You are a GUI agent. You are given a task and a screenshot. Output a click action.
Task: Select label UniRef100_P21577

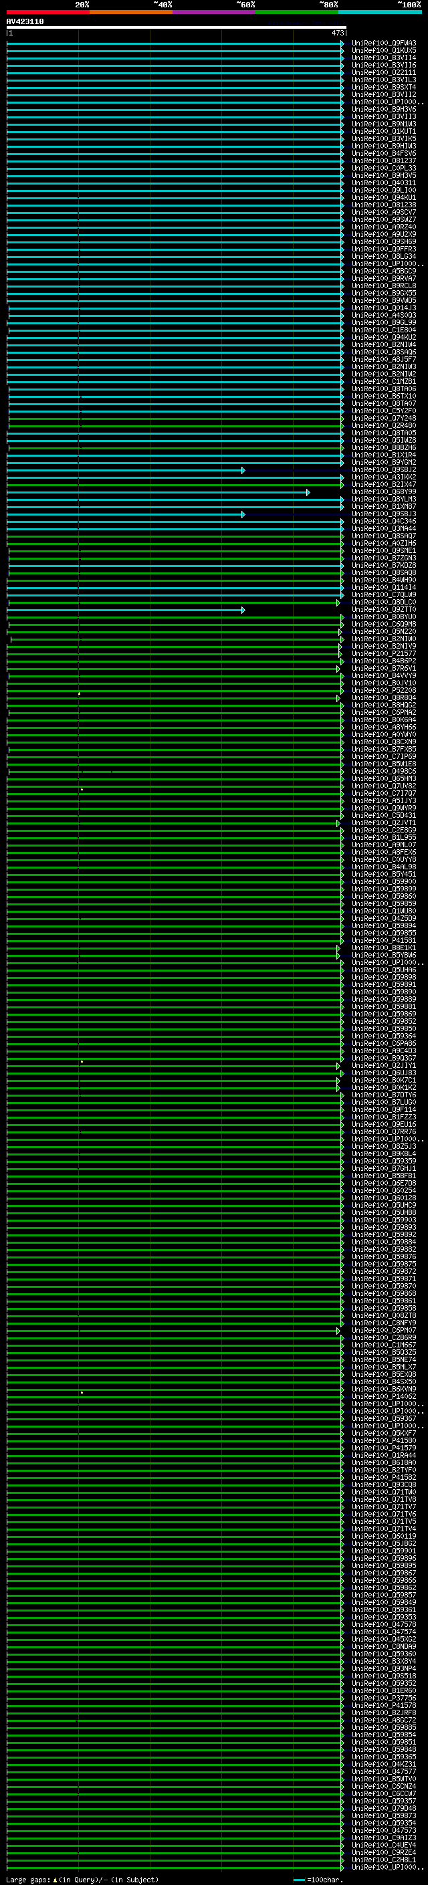[x=384, y=653]
